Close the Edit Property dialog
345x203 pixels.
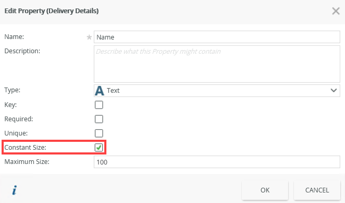click(336, 11)
